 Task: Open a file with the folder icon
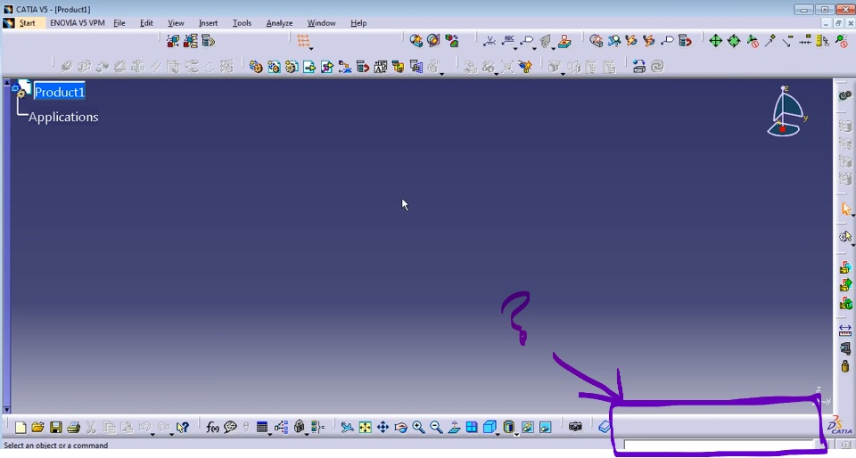pyautogui.click(x=37, y=428)
